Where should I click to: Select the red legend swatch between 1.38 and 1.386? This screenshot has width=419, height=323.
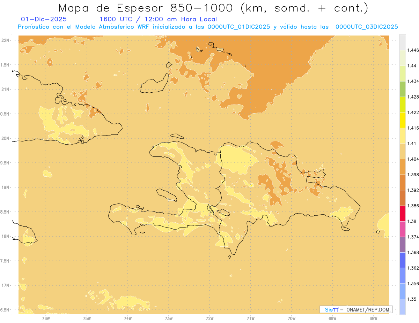(403, 213)
